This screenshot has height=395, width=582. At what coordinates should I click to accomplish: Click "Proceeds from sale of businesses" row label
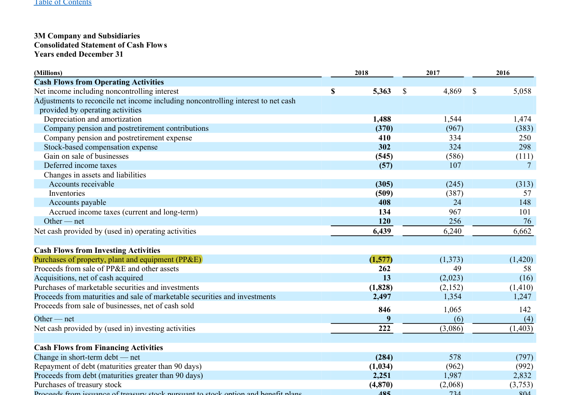click(114, 306)
